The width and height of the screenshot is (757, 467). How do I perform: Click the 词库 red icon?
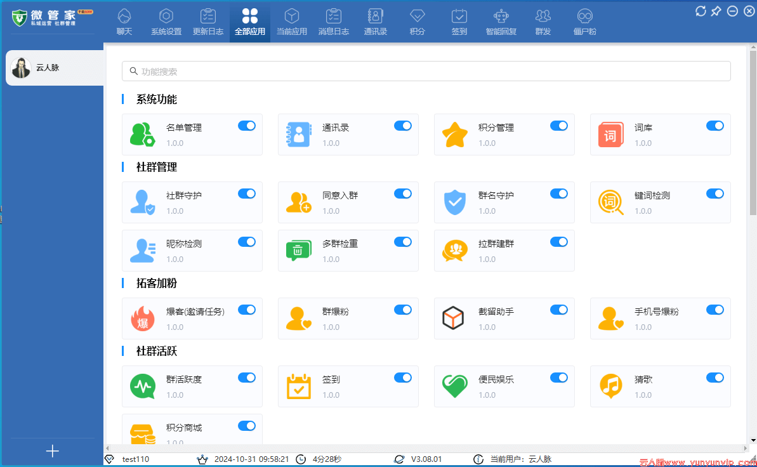click(610, 135)
